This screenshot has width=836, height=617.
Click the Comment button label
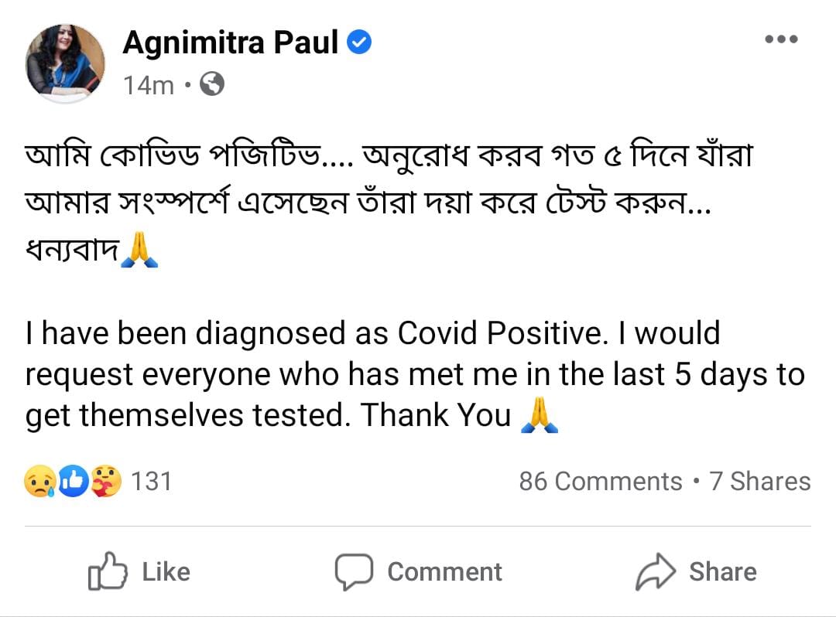[x=444, y=571]
